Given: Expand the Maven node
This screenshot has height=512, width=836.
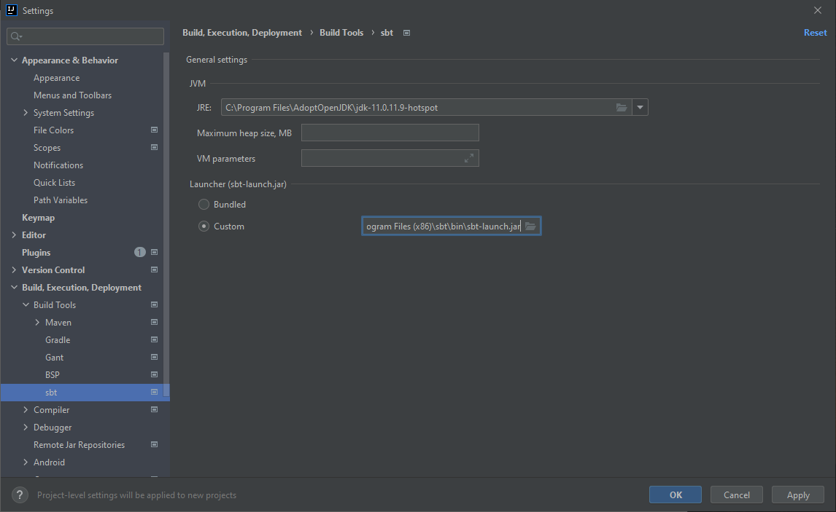Looking at the screenshot, I should tap(37, 323).
